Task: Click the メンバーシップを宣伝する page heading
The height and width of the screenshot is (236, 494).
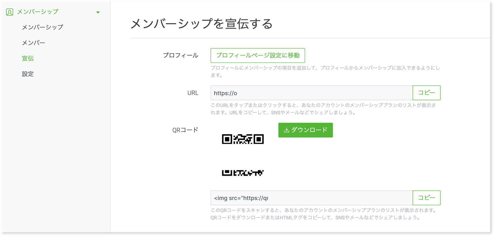Action: click(x=201, y=24)
